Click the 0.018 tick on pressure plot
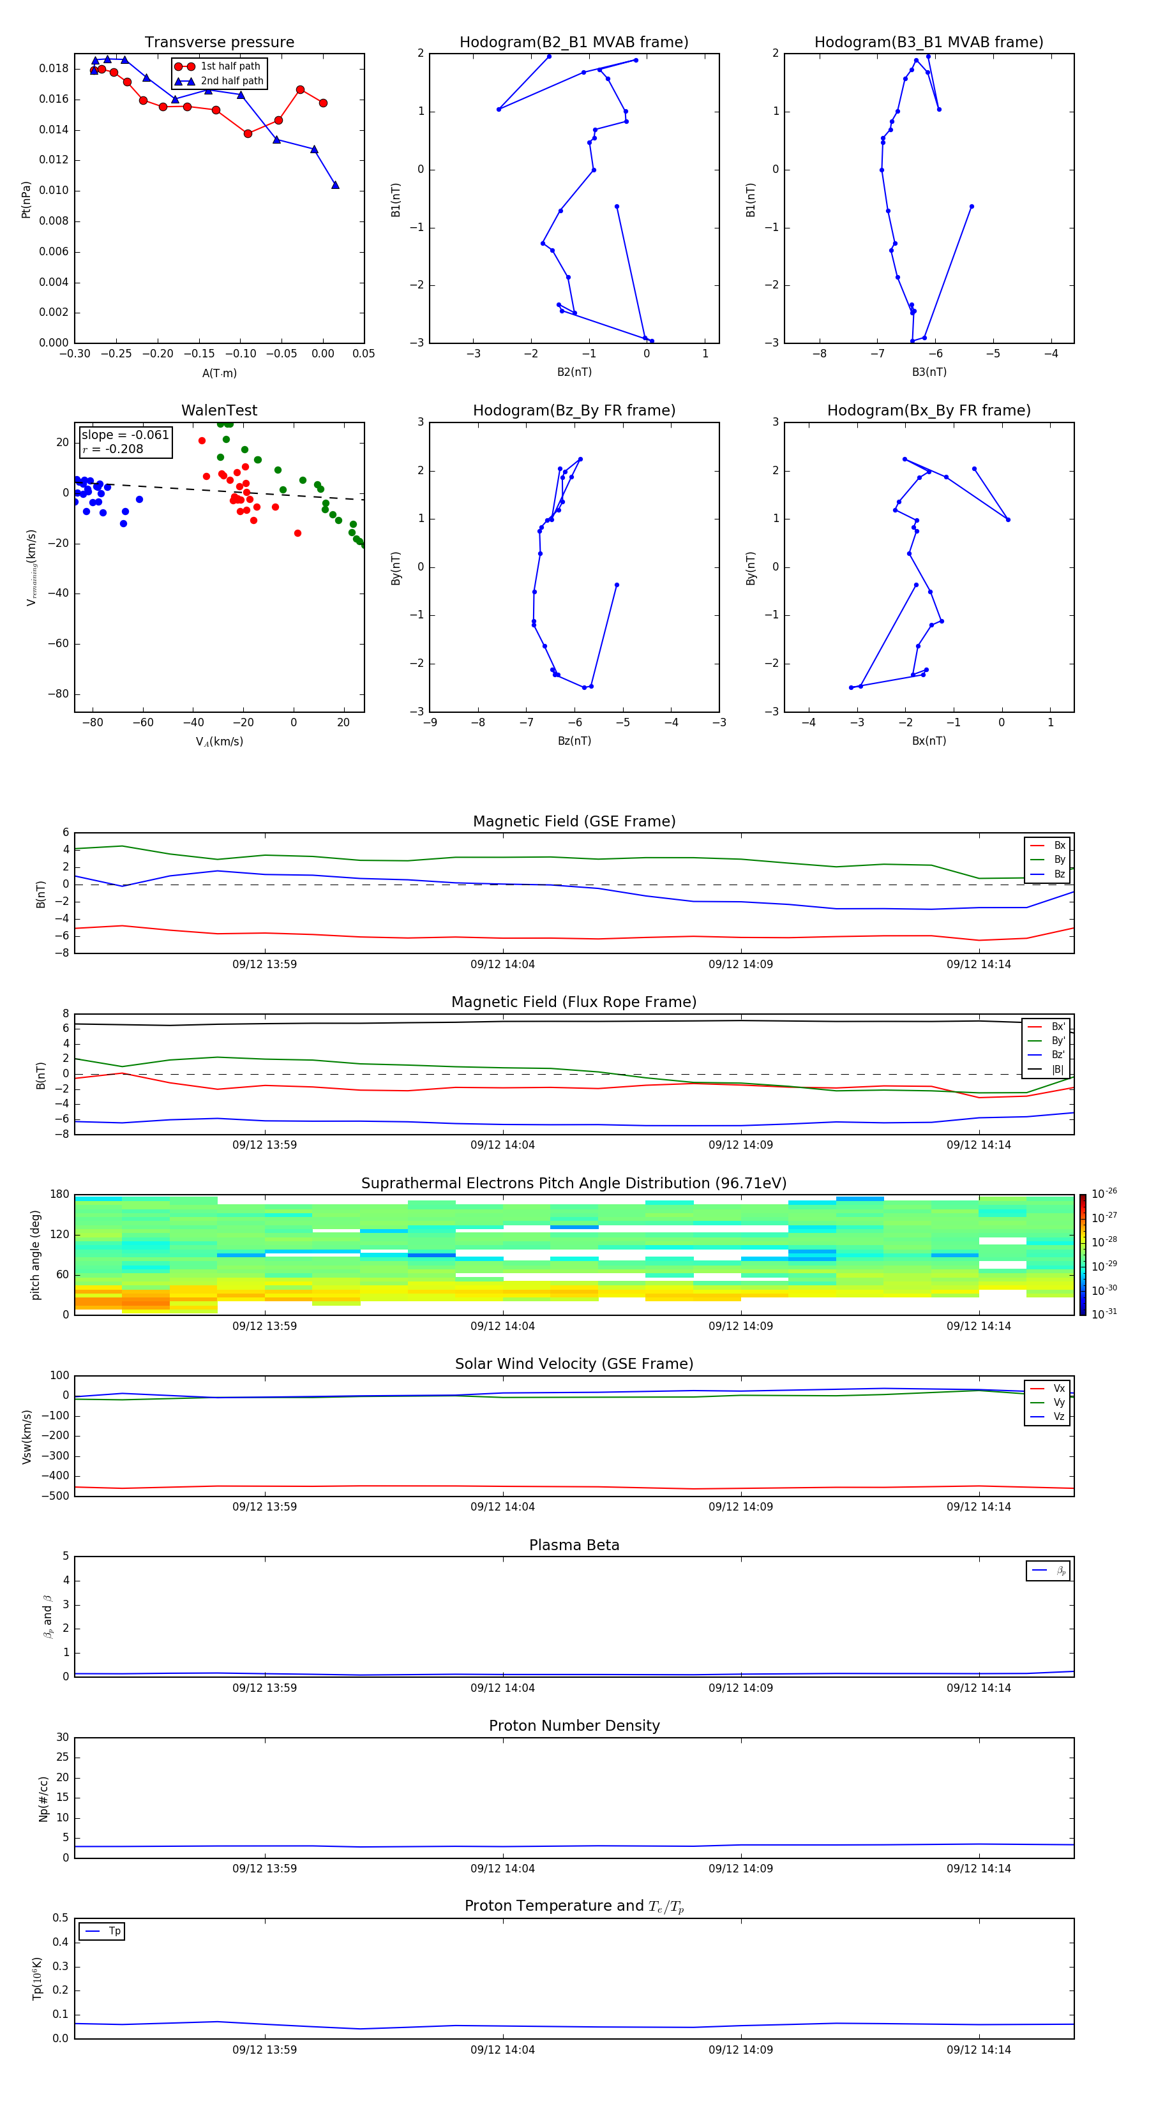Image resolution: width=1149 pixels, height=2106 pixels. [53, 69]
